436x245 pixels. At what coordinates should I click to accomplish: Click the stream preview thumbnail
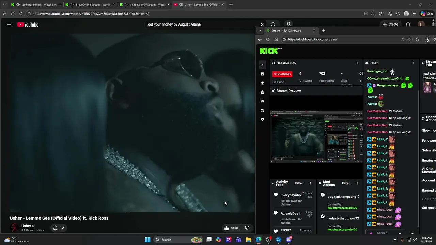[316, 136]
